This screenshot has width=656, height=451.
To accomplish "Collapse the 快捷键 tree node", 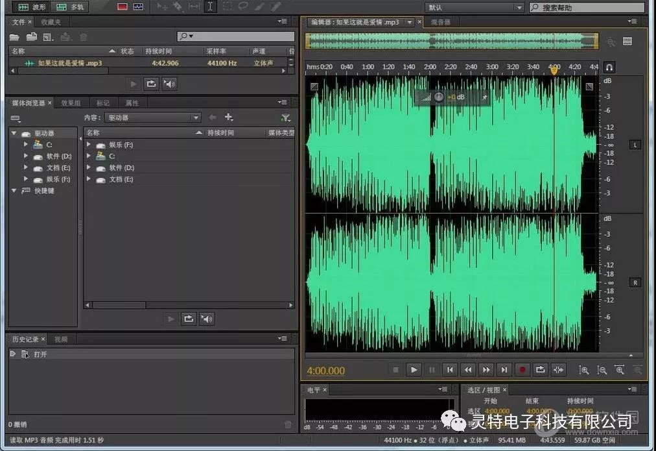I will [x=14, y=191].
